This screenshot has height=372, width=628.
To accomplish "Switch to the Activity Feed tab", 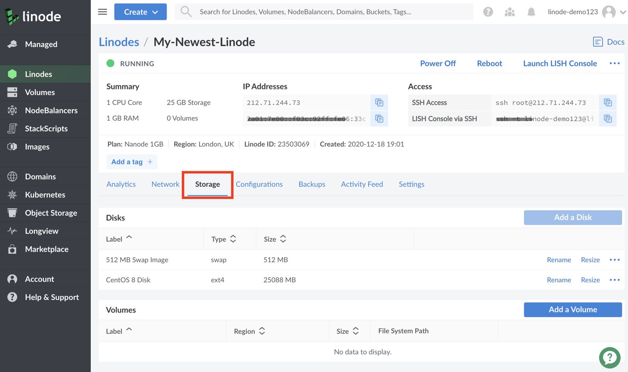I will point(362,184).
